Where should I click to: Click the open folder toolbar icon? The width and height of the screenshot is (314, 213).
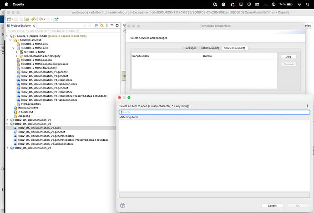[27, 19]
